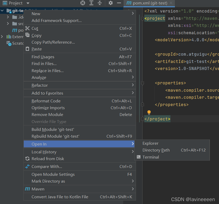Select Add Framework Support menu item
219x204 pixels.
click(x=80, y=21)
